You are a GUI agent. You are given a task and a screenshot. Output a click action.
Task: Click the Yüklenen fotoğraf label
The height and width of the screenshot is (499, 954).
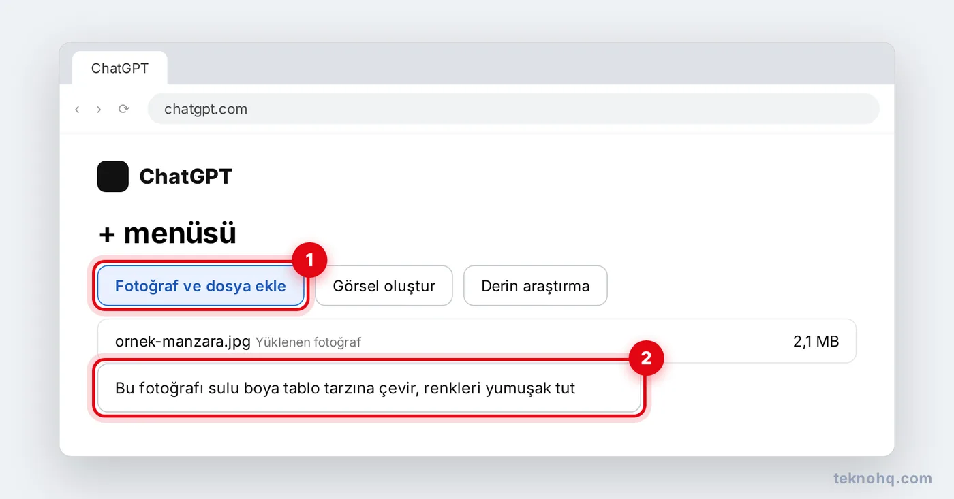308,342
